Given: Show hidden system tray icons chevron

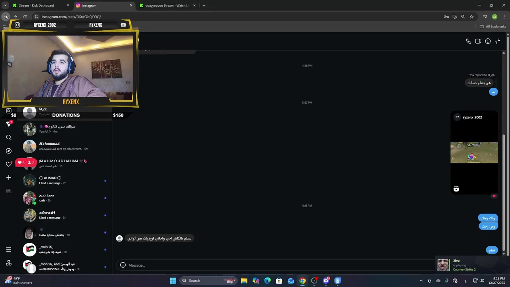Looking at the screenshot, I should click(x=421, y=281).
